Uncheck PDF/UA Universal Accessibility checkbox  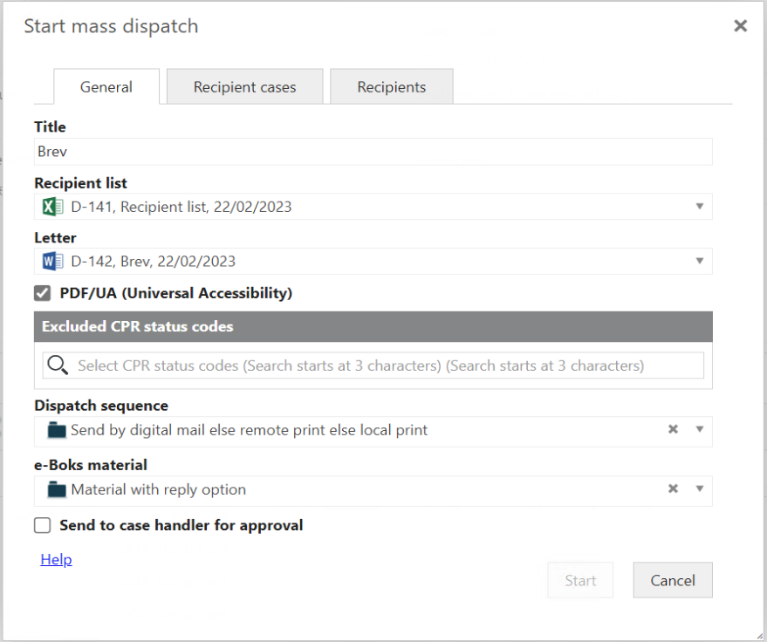[42, 293]
